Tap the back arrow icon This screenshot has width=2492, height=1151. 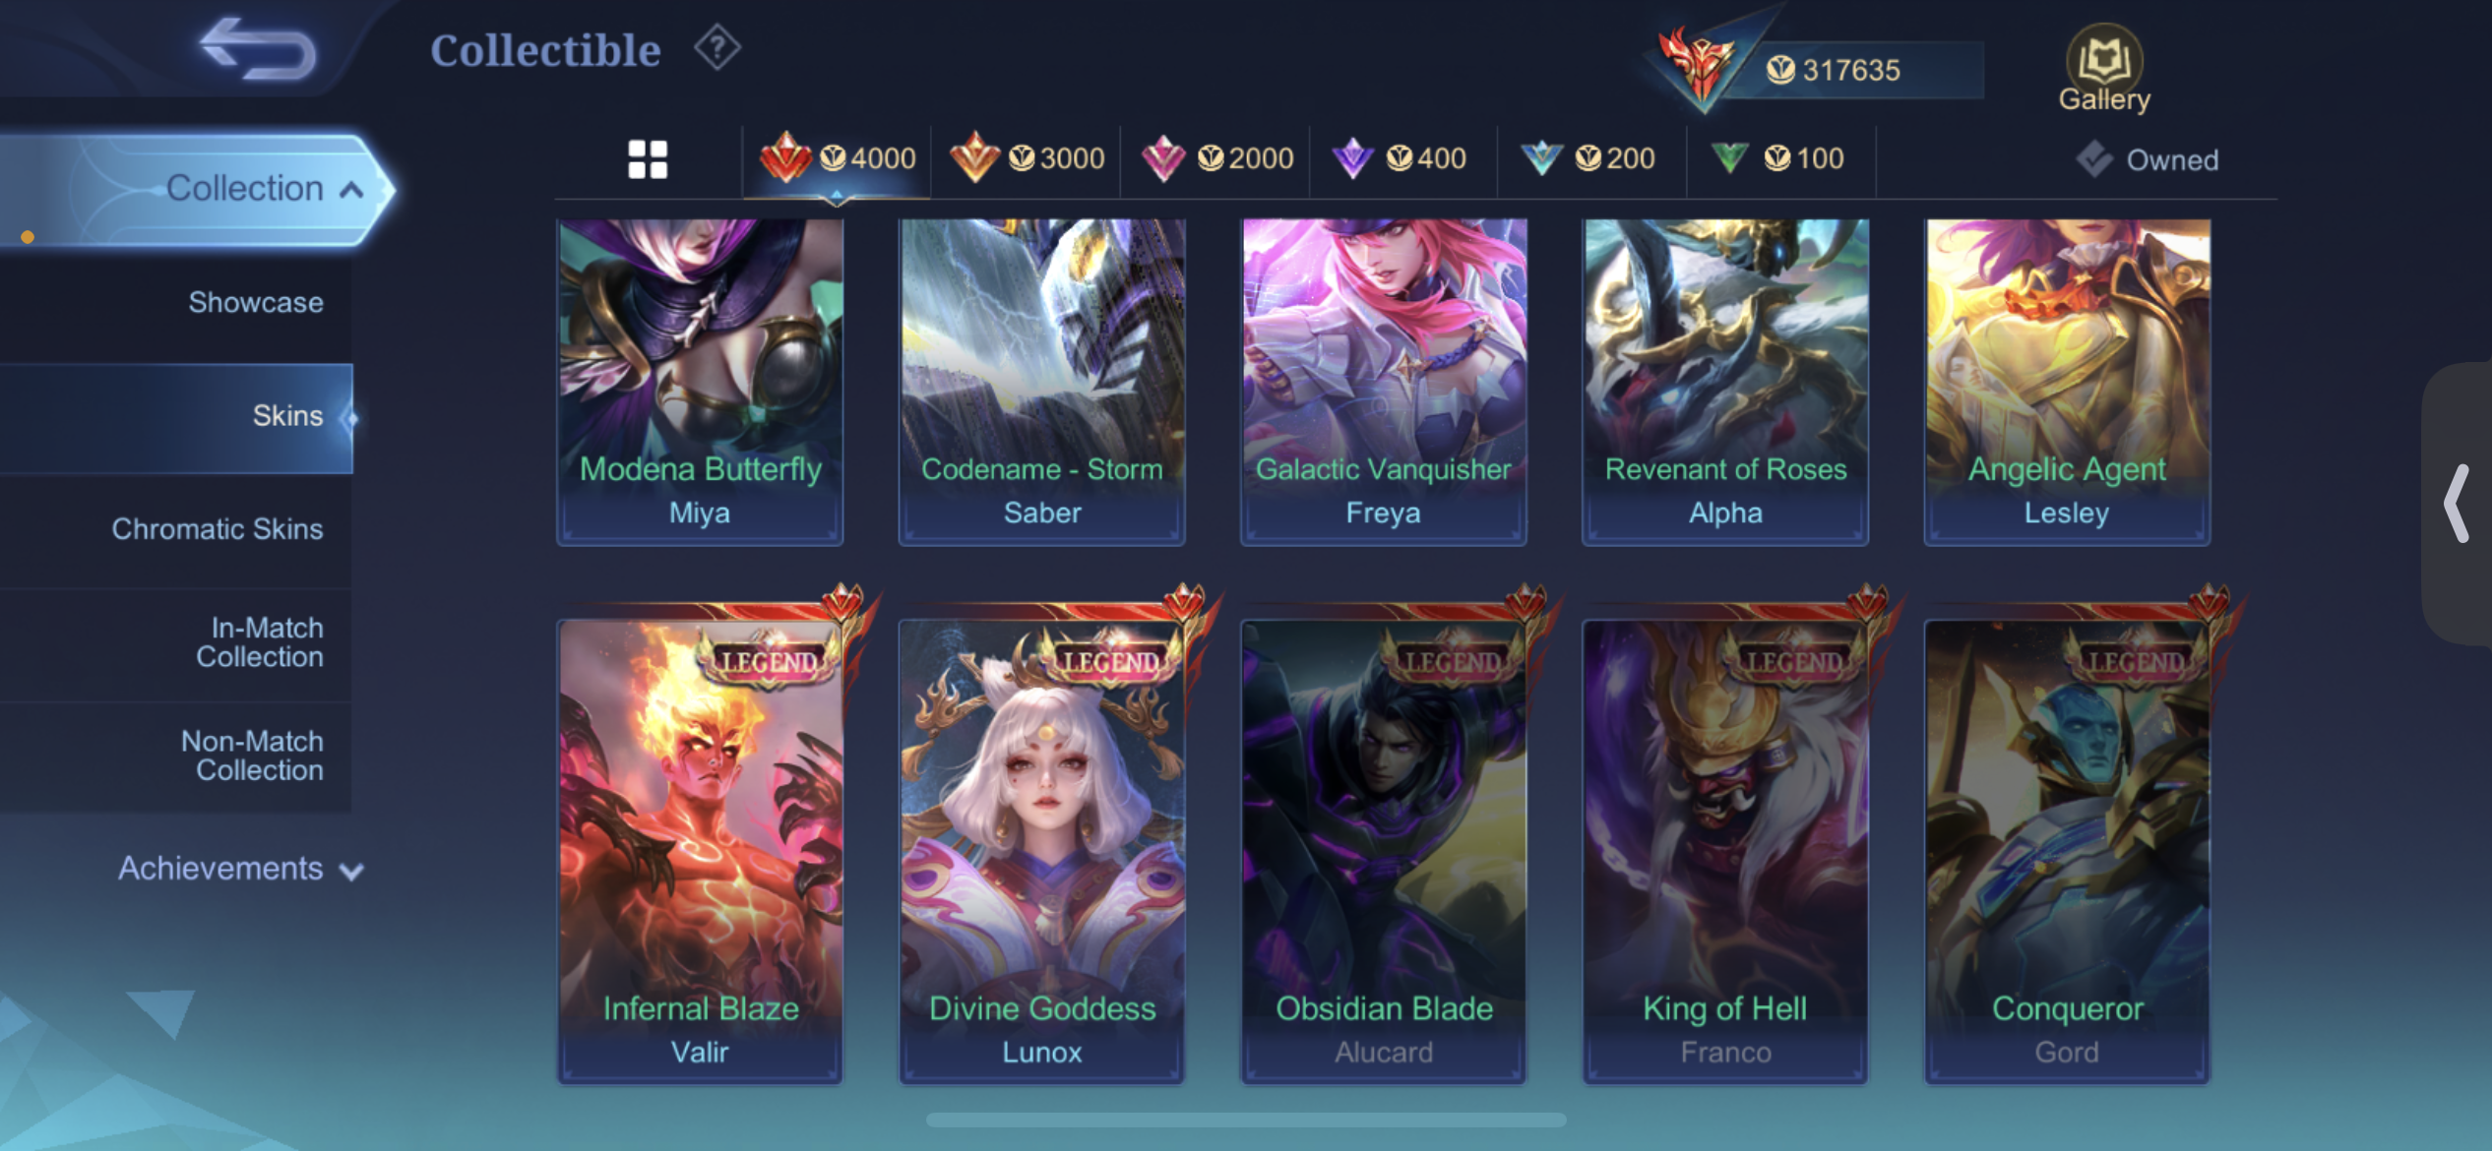point(258,49)
